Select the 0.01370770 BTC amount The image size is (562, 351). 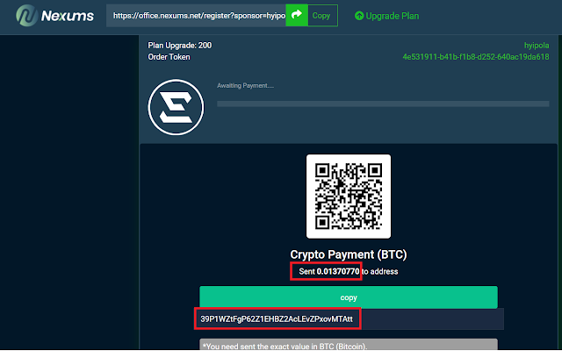tap(338, 271)
